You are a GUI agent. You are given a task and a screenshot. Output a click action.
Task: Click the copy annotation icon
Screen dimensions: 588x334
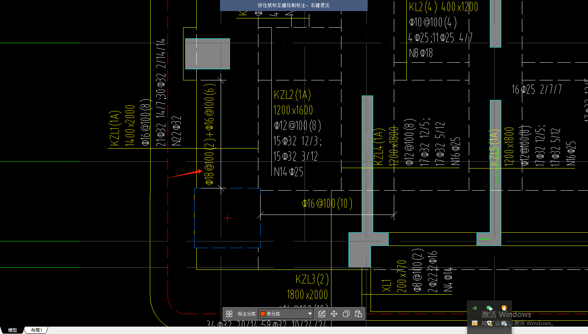click(346, 314)
